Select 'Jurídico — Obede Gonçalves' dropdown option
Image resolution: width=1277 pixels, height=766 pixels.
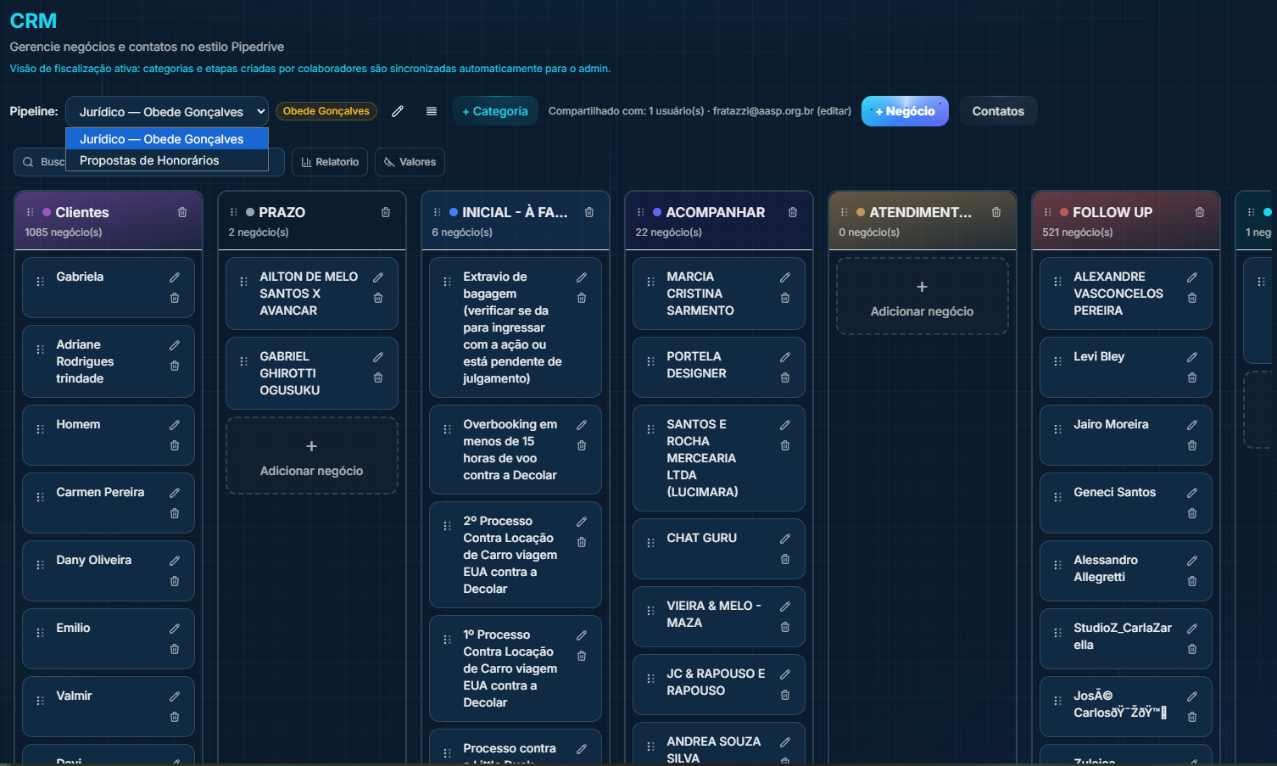tap(167, 139)
